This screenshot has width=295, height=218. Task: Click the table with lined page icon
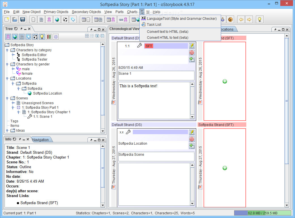(x=98, y=19)
